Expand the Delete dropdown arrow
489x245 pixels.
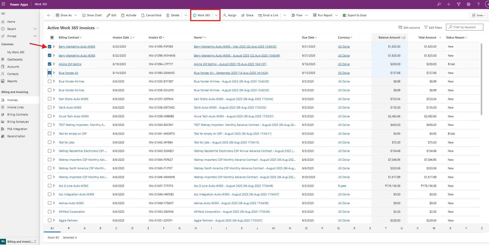(186, 15)
